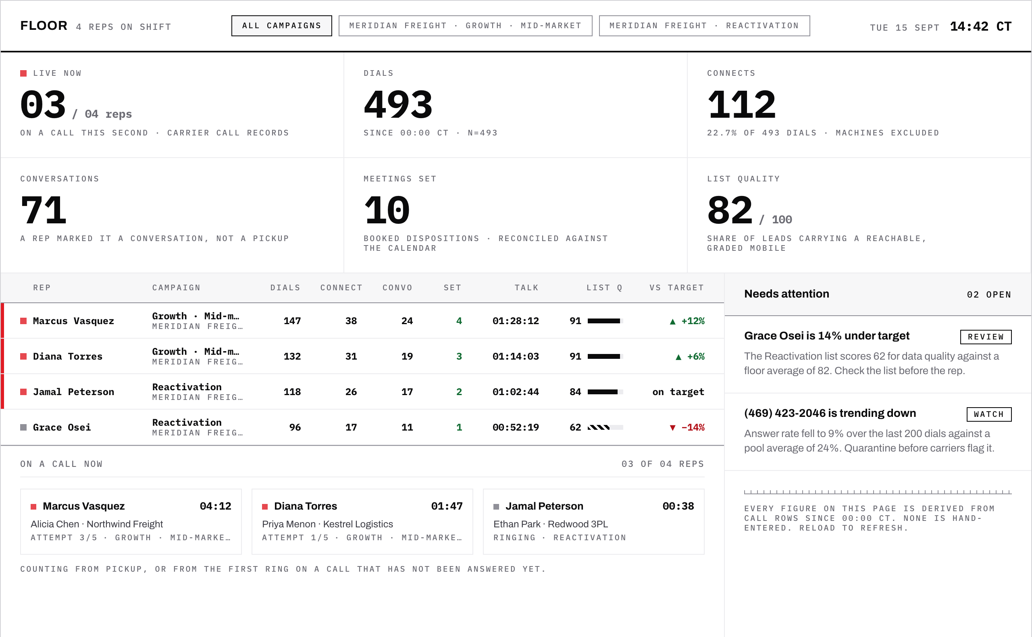
Task: Click the '14:42 CT' clock
Action: click(981, 27)
